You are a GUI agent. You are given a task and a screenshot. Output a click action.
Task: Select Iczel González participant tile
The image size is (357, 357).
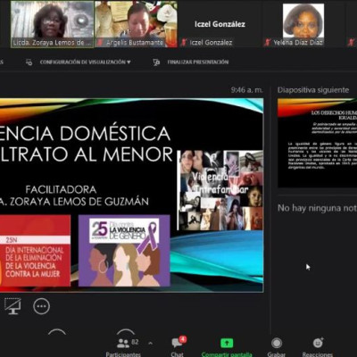click(x=220, y=24)
